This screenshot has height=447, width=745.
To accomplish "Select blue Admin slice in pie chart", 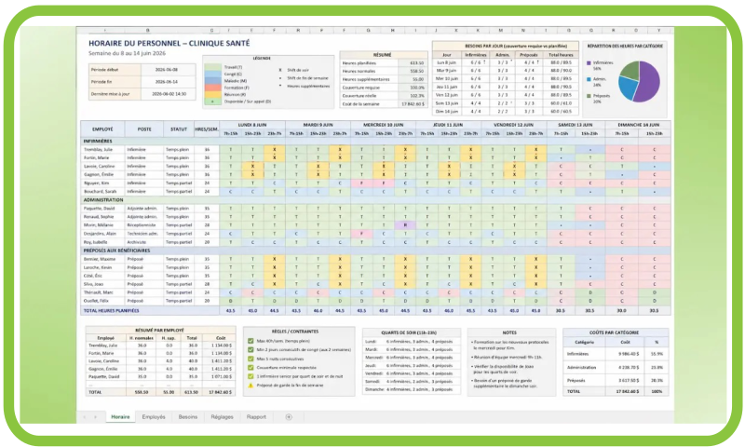I will pyautogui.click(x=627, y=88).
